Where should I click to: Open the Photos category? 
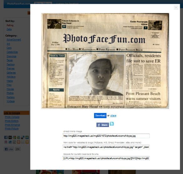click(x=10, y=93)
